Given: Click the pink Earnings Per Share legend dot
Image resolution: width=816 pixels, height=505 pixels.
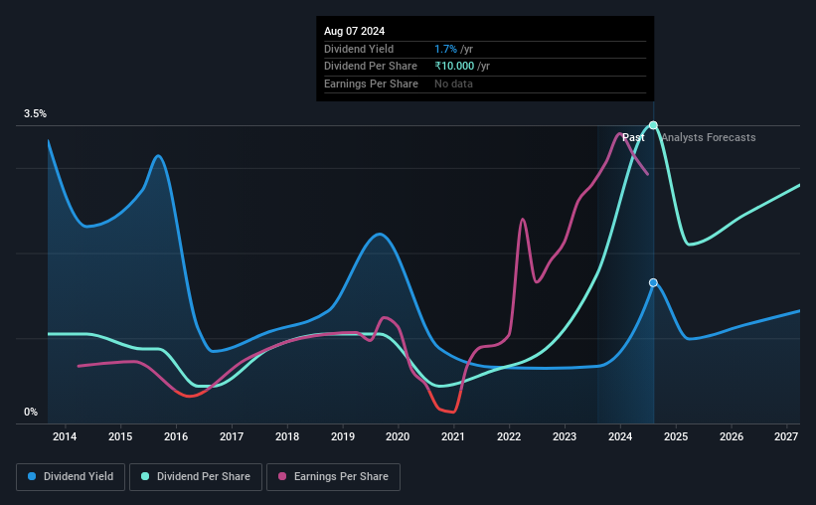Looking at the screenshot, I should [x=282, y=476].
